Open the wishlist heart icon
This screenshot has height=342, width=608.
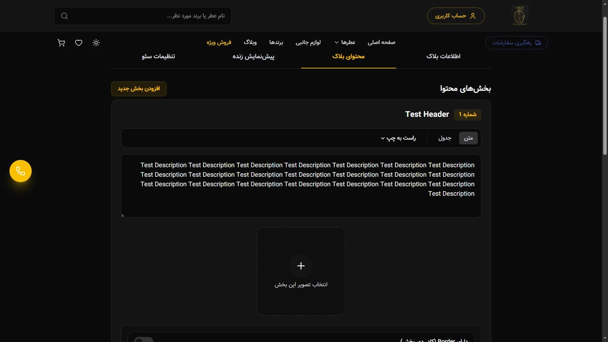point(79,43)
